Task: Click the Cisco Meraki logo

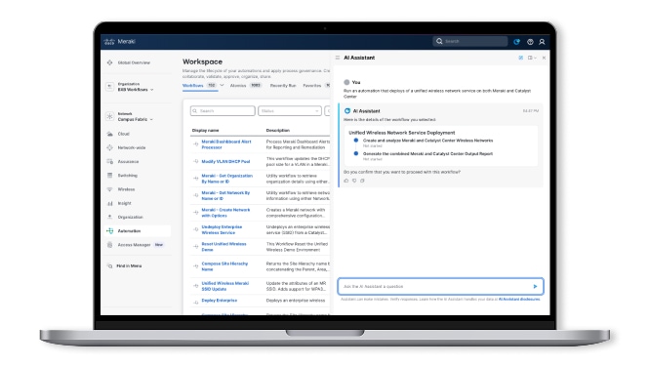Action: tap(119, 41)
